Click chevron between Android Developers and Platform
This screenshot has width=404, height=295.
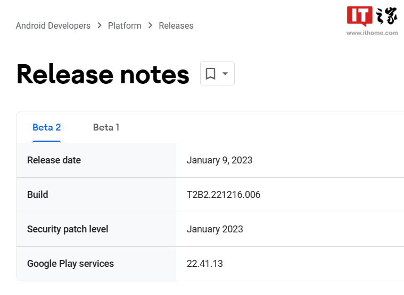100,25
